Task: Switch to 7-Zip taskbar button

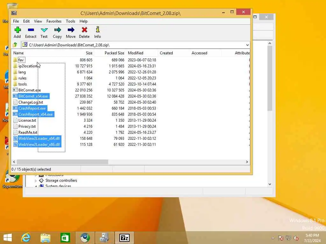Action: [x=124, y=238]
